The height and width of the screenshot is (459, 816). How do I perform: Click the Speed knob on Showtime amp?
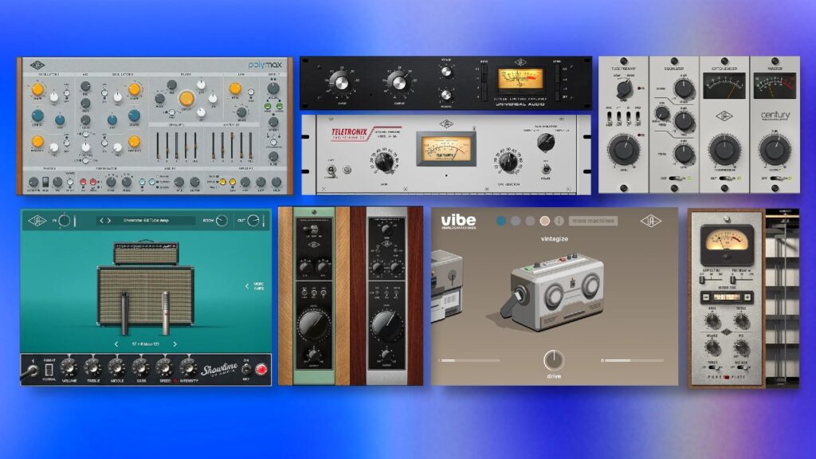point(164,368)
